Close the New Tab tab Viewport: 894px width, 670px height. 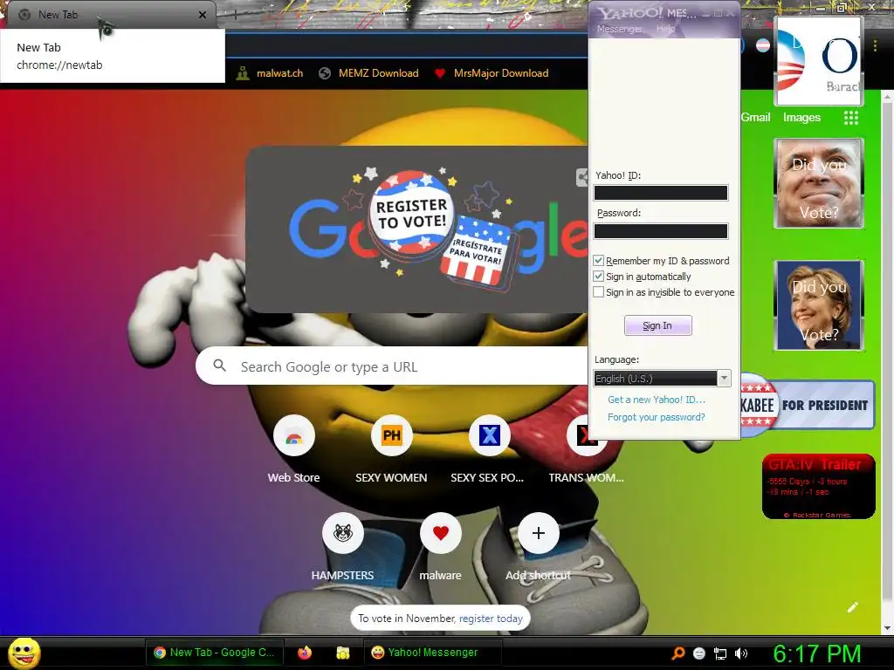coord(203,15)
